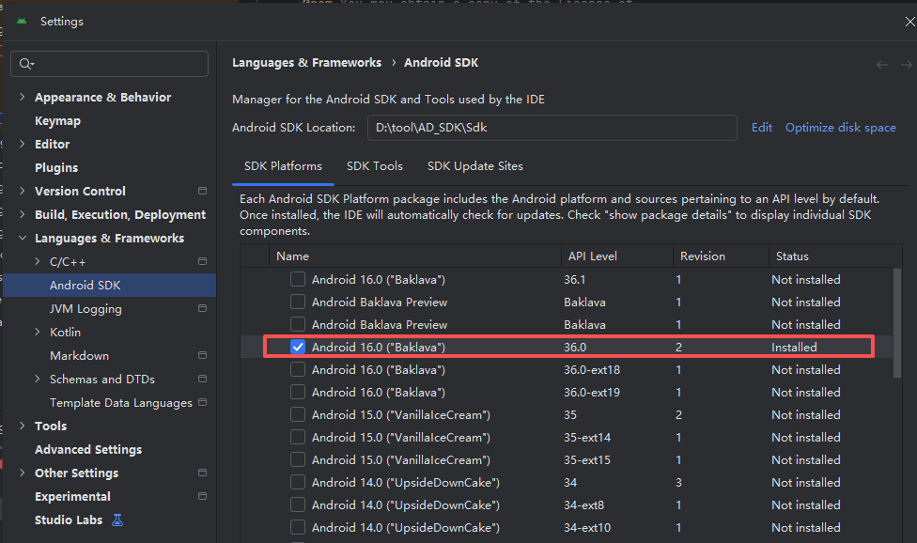Screen dimensions: 917x543
Task: Click the forward navigation arrow icon
Action: (x=907, y=65)
